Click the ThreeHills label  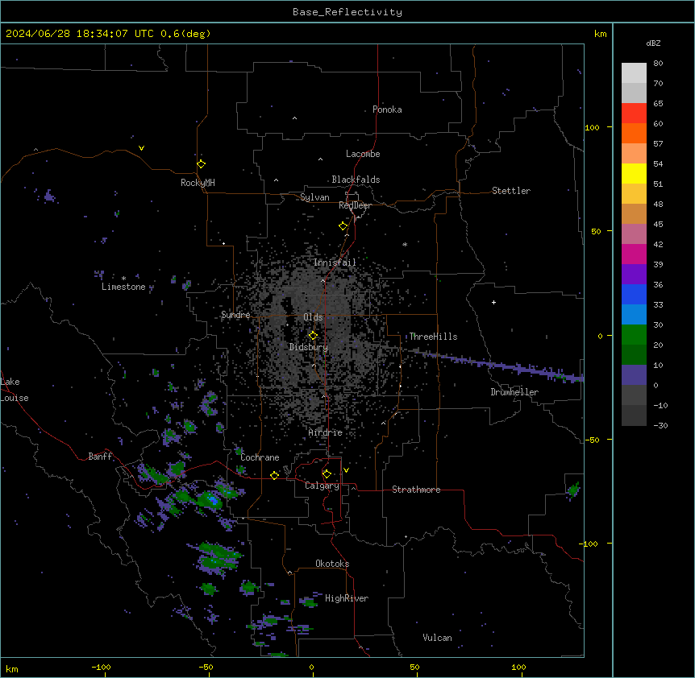click(x=433, y=337)
